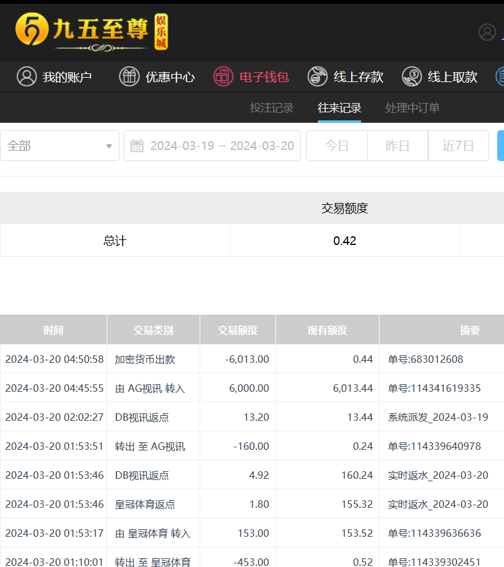The height and width of the screenshot is (567, 504).
Task: Open 线上存款 menu item text
Action: 359,77
